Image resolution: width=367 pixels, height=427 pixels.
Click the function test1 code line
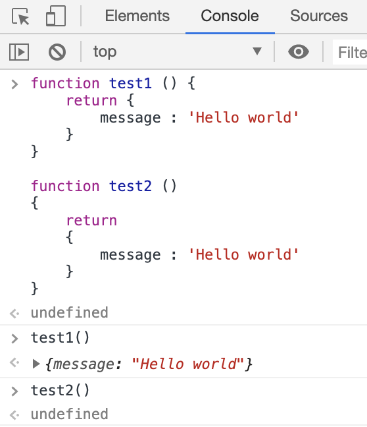113,83
